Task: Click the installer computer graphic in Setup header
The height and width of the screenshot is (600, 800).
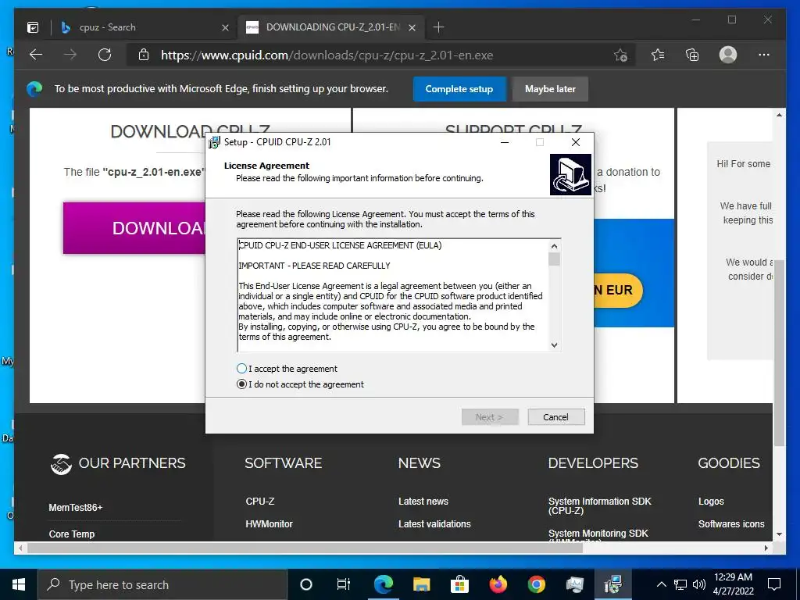Action: point(570,174)
